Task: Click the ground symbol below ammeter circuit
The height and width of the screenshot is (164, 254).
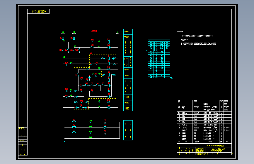Action: point(65,141)
